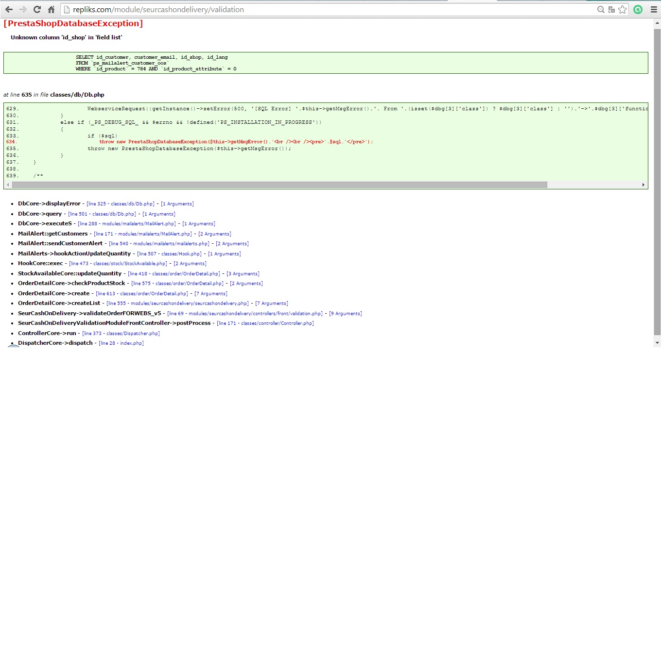661x658 pixels.
Task: Open the 'line 373 - classes/Dispatcher.php' link
Action: click(x=121, y=334)
